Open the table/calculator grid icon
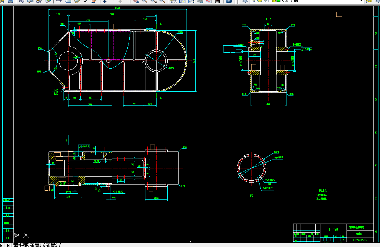The image size is (380, 247). pyautogui.click(x=218, y=1)
